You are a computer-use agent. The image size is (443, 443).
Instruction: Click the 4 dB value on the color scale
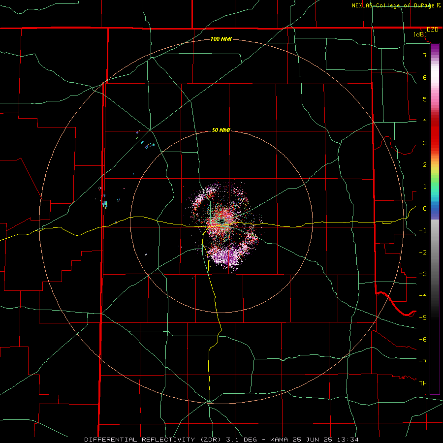tap(425, 121)
